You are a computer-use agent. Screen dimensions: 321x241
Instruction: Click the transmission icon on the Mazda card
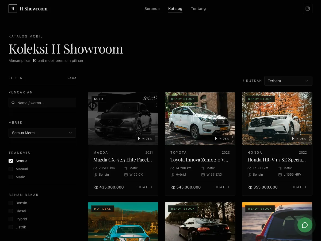pyautogui.click(x=126, y=168)
